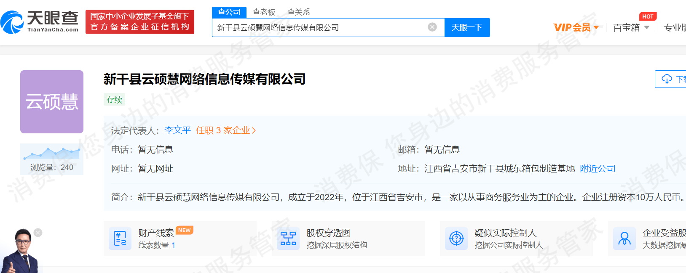Click the 云硕慧 company logo

point(52,102)
